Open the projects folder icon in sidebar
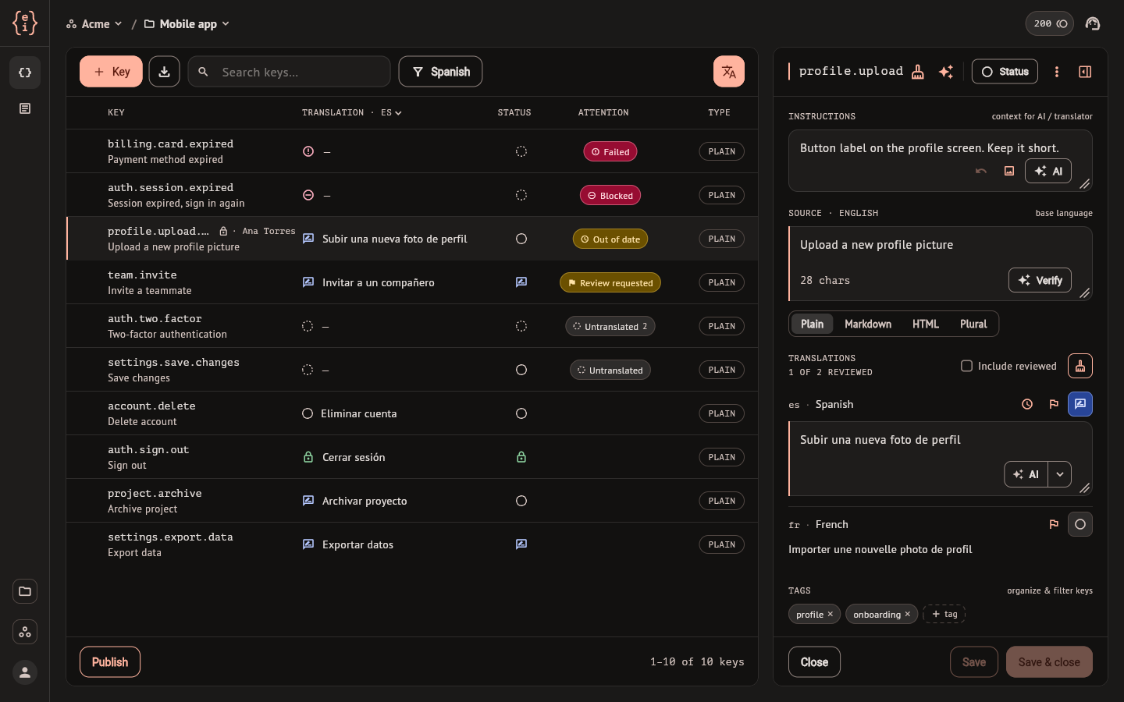The height and width of the screenshot is (702, 1124). [x=25, y=591]
